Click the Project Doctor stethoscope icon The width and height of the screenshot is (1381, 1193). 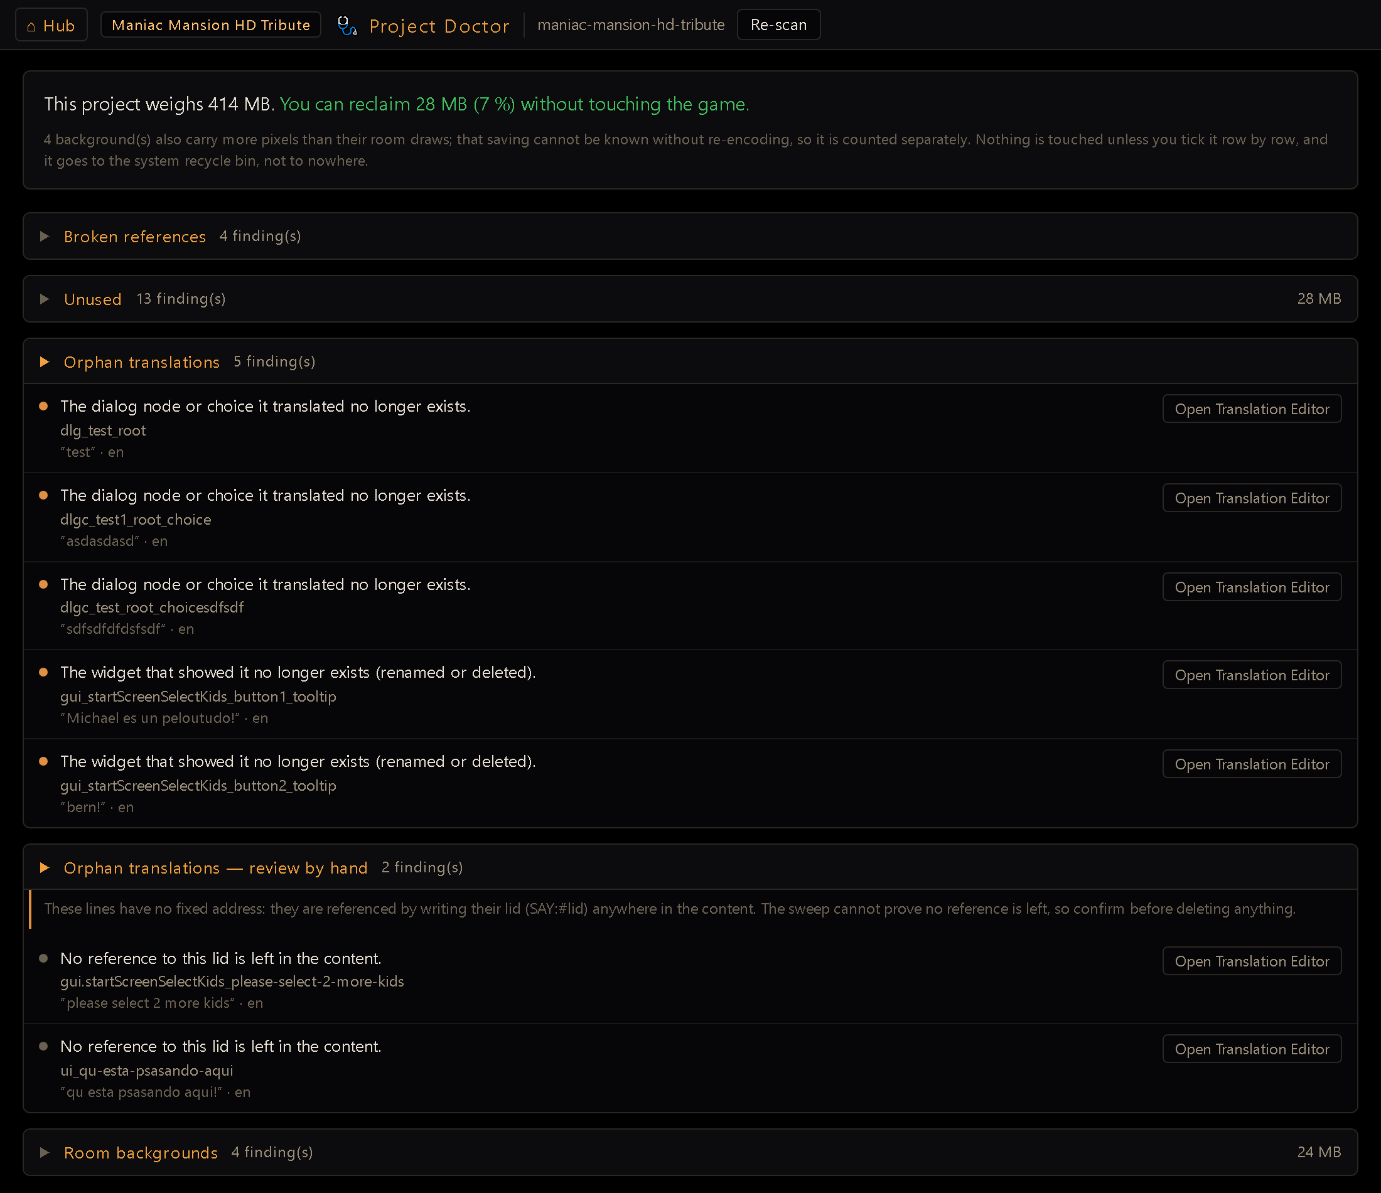(x=347, y=26)
